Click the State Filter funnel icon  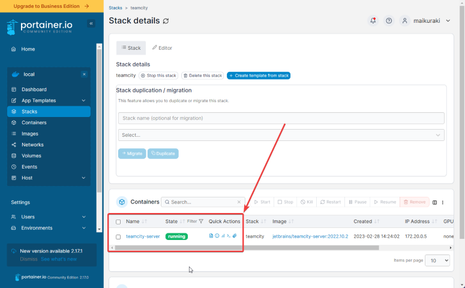201,221
